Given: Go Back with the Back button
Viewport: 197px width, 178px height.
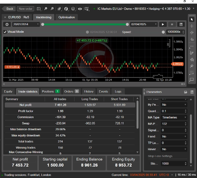Looking at the screenshot, I should point(9,9).
